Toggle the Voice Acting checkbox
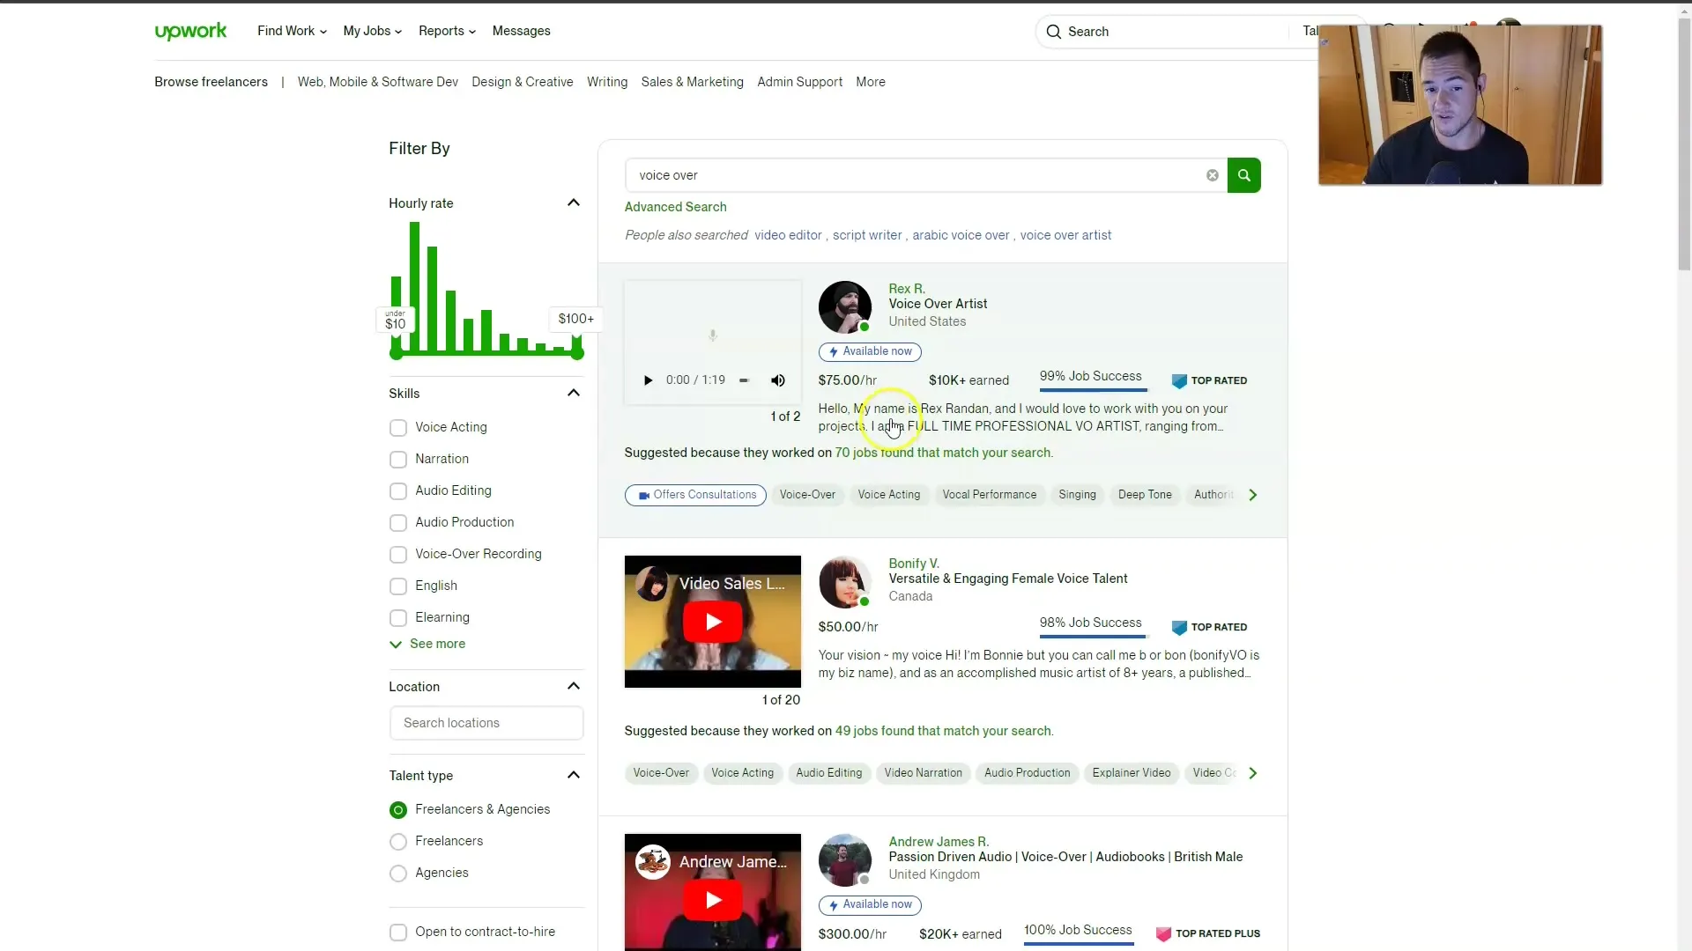1692x951 pixels. pyautogui.click(x=397, y=426)
